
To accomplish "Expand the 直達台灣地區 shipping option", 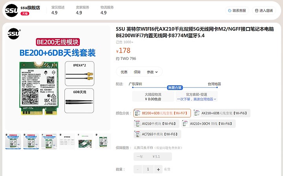I will (x=197, y=99).
